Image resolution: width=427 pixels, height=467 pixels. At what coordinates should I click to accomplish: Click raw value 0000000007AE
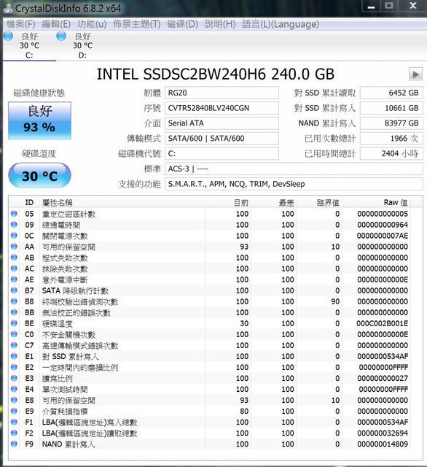[383, 236]
